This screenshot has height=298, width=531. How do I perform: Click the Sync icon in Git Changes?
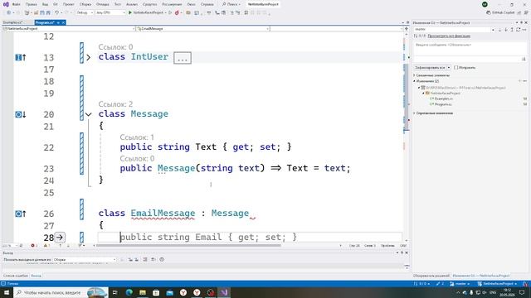click(518, 30)
